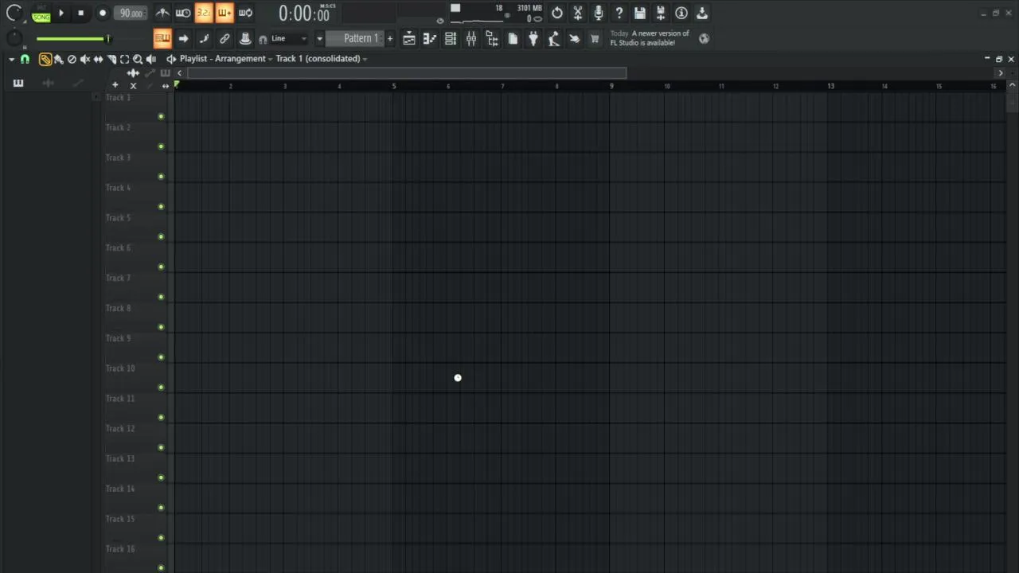The image size is (1019, 573).
Task: Select the Slip tool
Action: coord(98,59)
